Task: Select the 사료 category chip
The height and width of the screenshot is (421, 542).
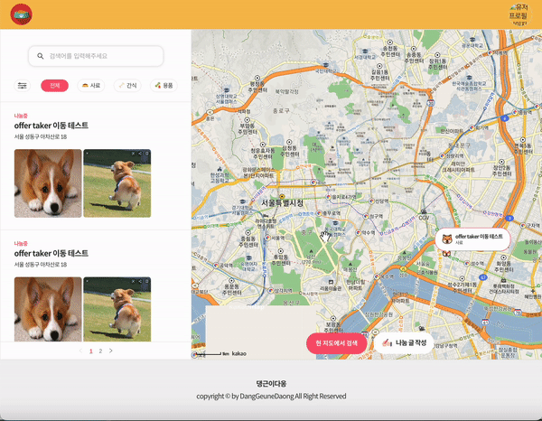Action: click(91, 86)
